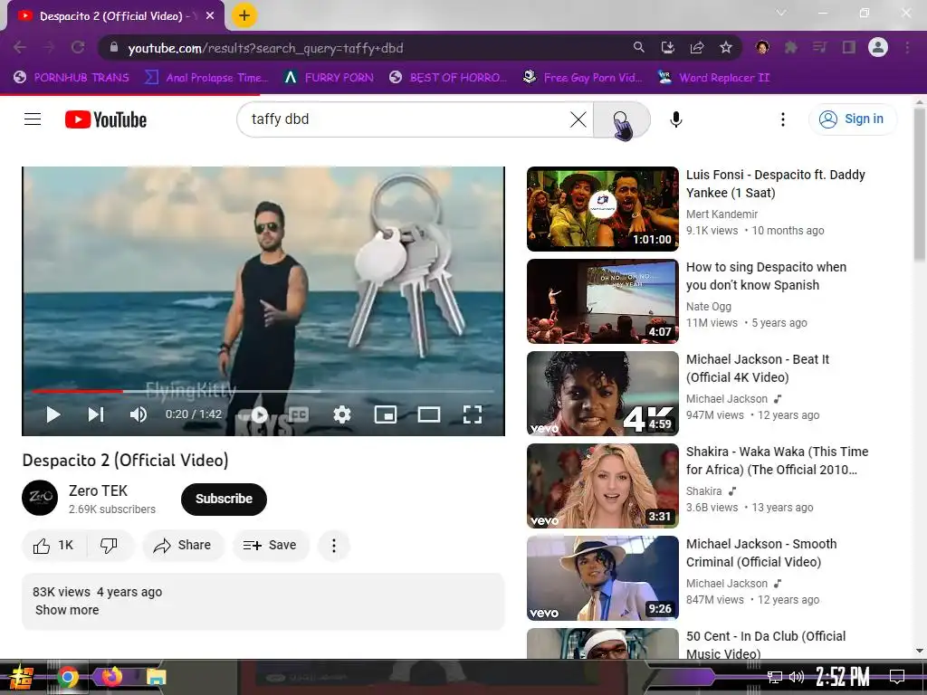The image size is (927, 695).
Task: Like the video (1K)
Action: pyautogui.click(x=53, y=545)
